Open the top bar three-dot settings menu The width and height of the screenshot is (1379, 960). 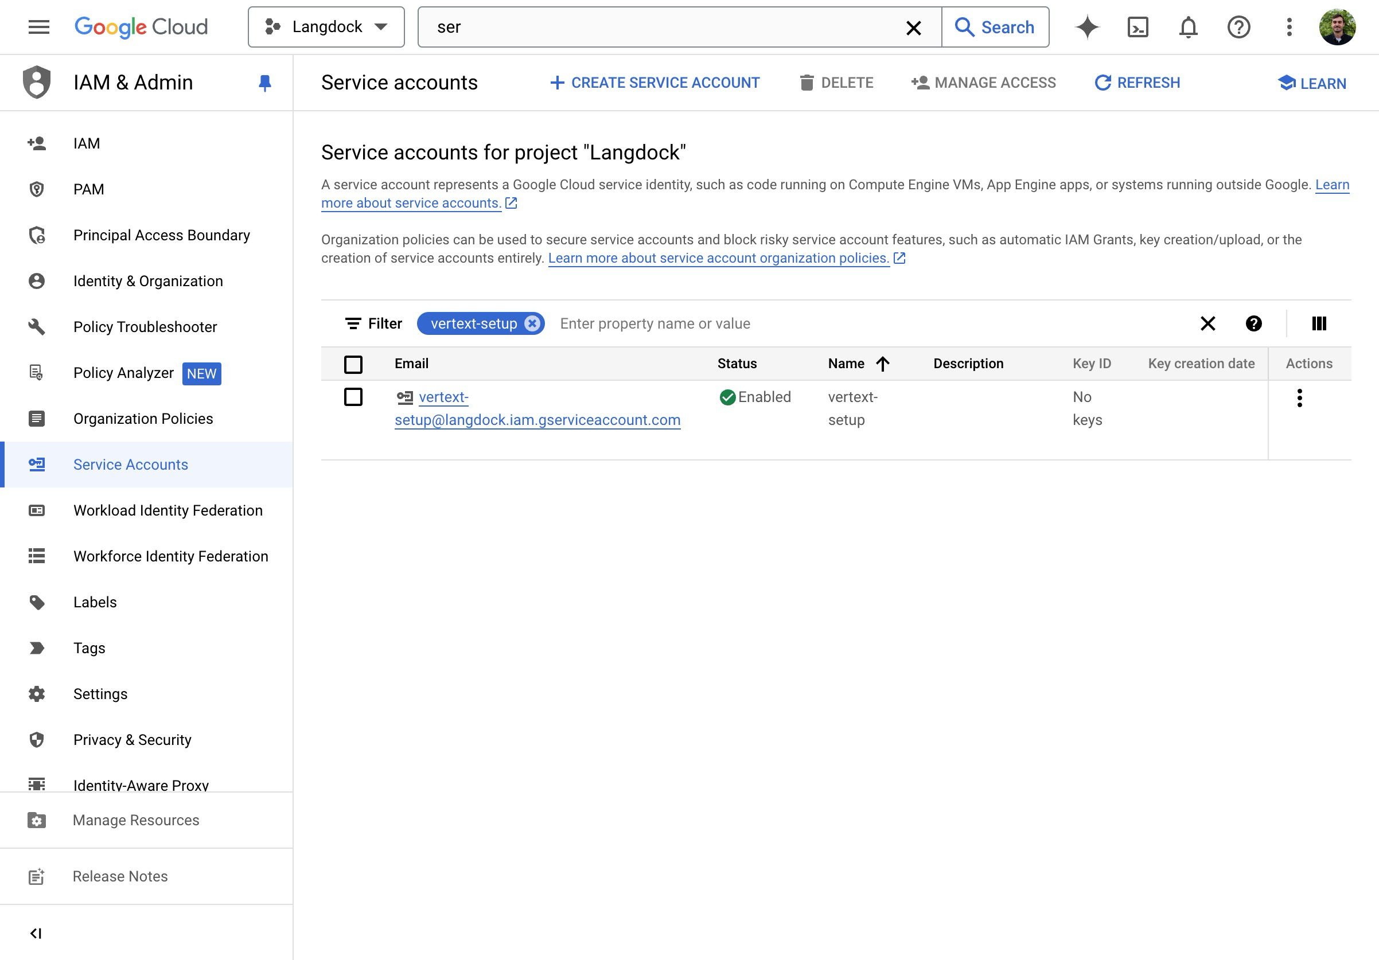point(1288,27)
